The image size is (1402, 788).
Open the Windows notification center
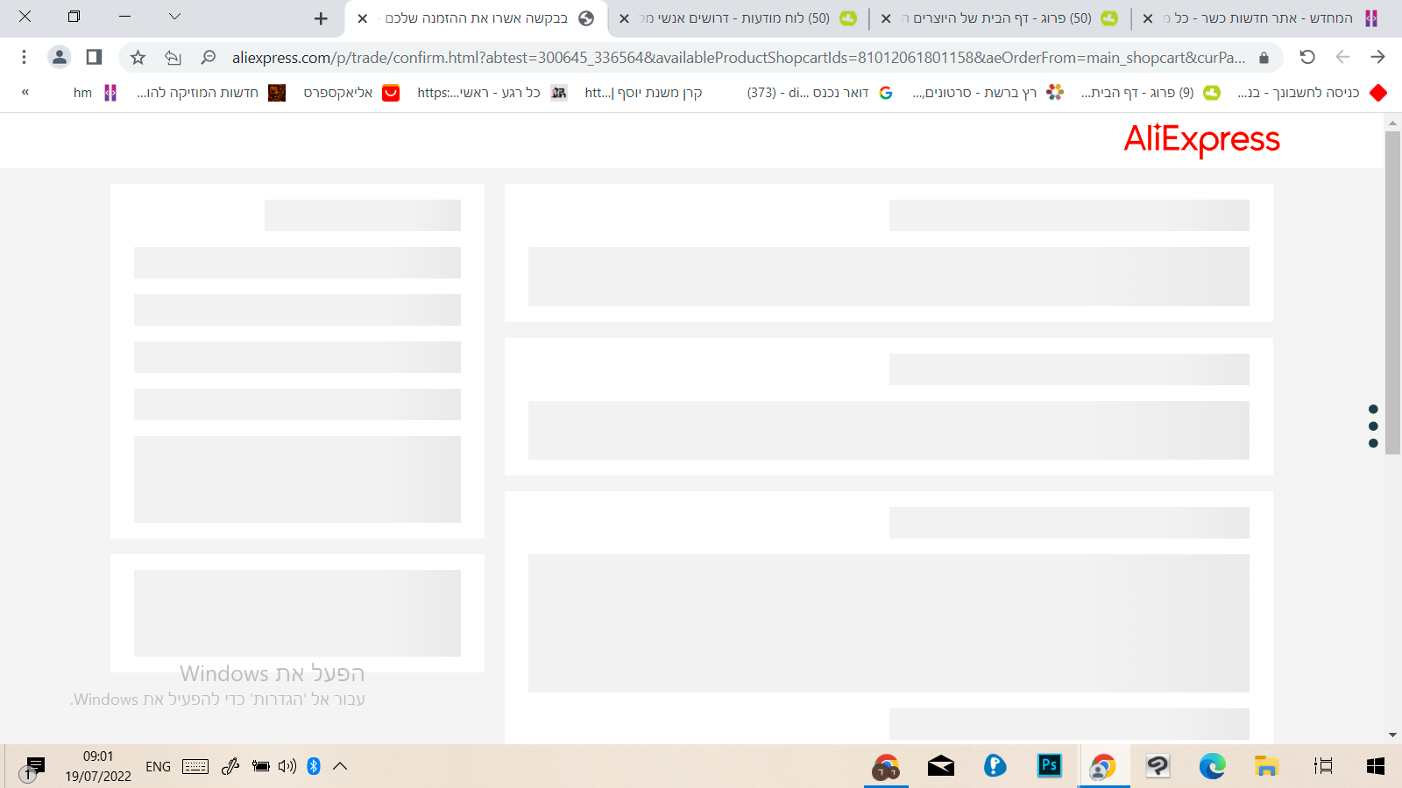point(33,768)
